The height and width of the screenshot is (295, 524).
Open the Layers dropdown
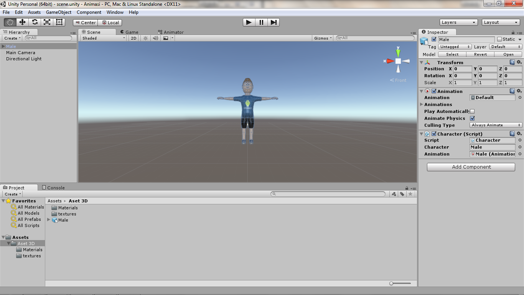coord(458,22)
